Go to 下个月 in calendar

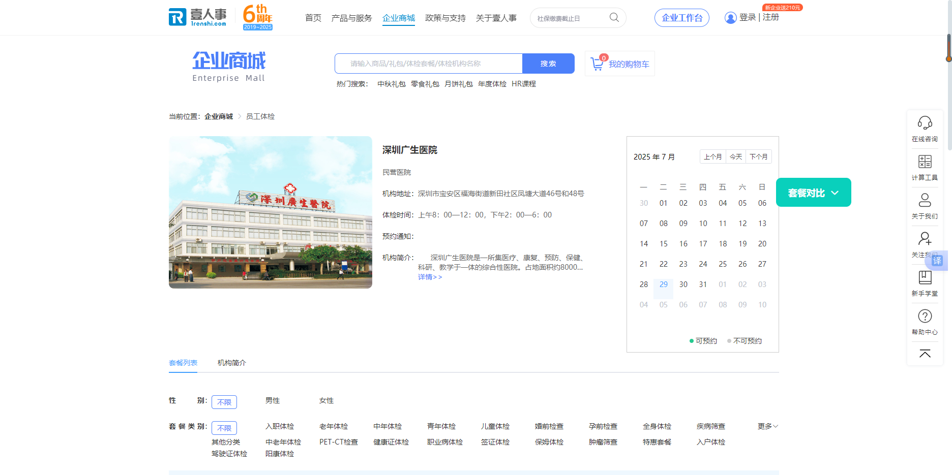(759, 156)
